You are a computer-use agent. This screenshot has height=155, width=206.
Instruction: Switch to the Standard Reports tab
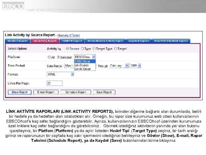point(17,41)
